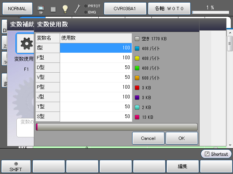Open the CVR038A1 robot selector
The image size is (233, 174).
[x=125, y=8]
